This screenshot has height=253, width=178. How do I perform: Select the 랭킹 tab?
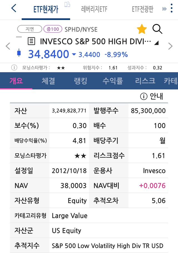80,81
